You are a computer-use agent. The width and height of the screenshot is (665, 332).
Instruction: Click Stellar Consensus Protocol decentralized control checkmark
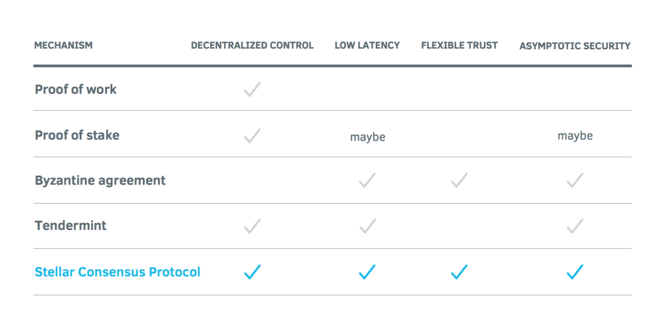252,272
